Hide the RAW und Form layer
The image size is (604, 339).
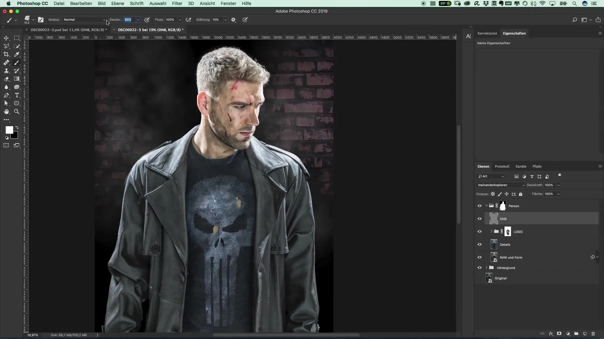[x=479, y=257]
